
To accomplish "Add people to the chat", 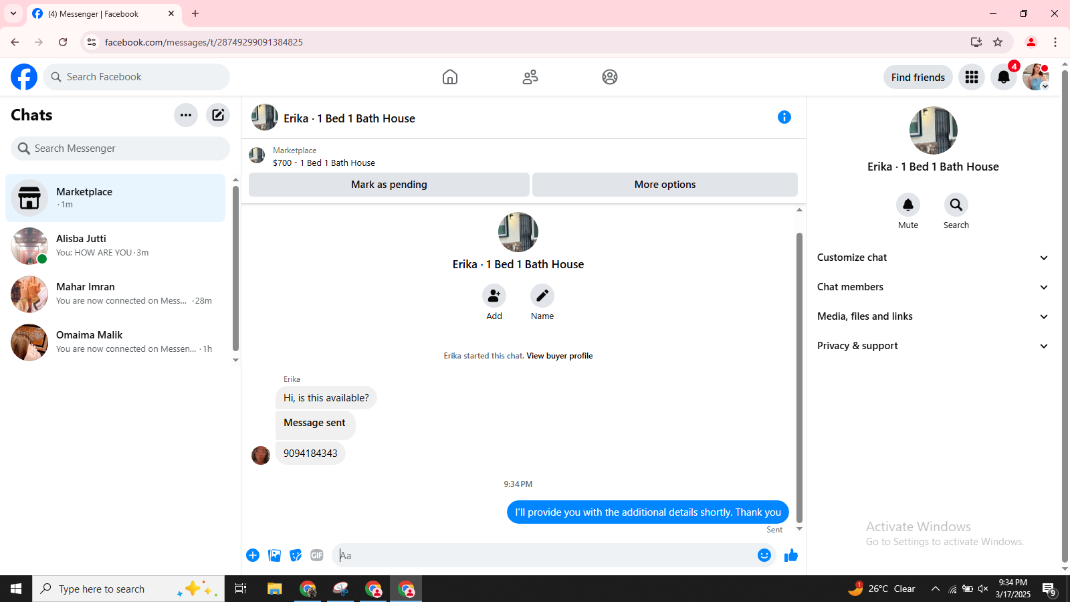I will pyautogui.click(x=494, y=296).
